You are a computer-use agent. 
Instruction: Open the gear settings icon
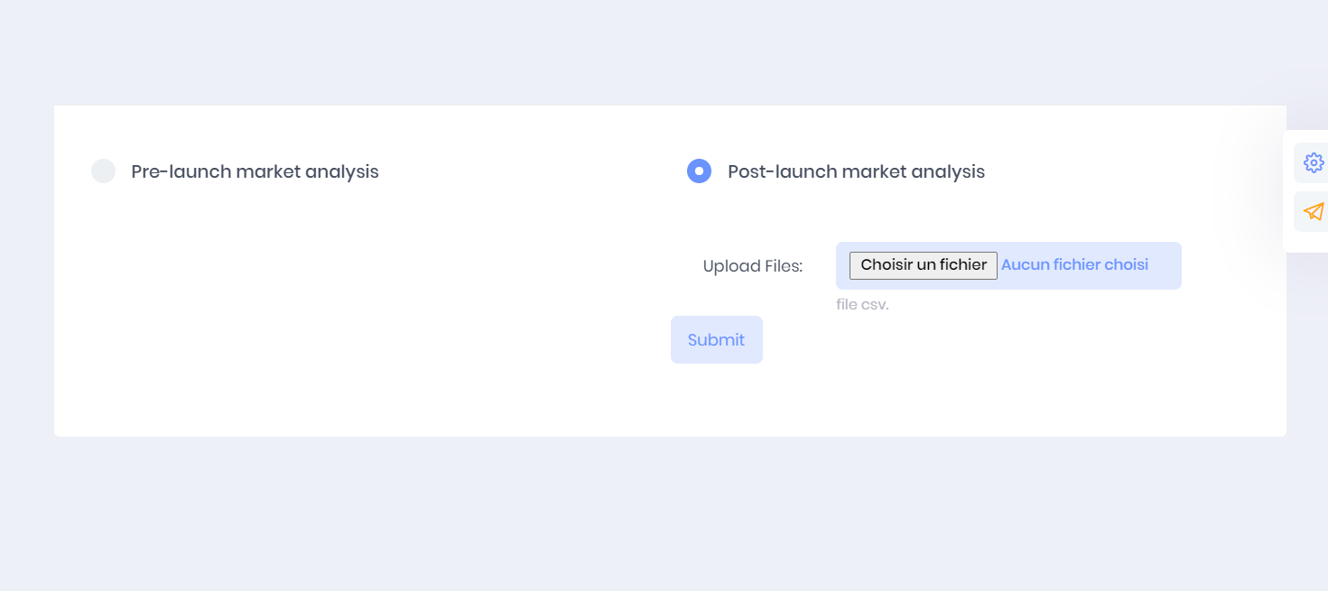(1314, 162)
